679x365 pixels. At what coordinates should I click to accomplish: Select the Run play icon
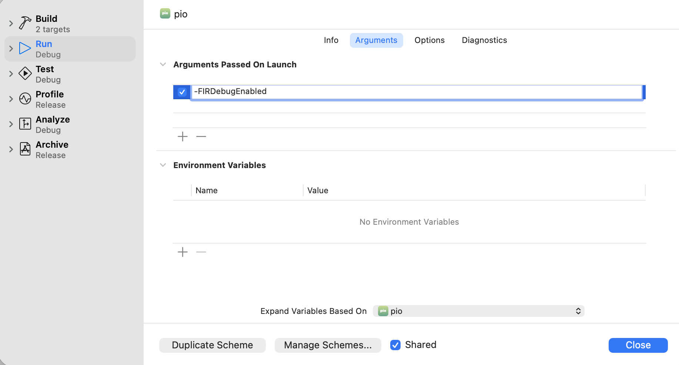pos(25,48)
